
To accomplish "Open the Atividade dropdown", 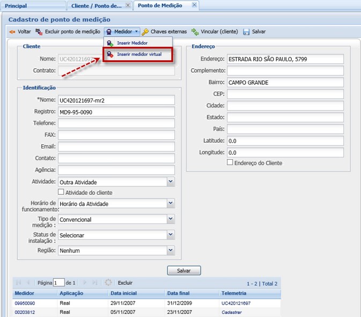I will 171,182.
